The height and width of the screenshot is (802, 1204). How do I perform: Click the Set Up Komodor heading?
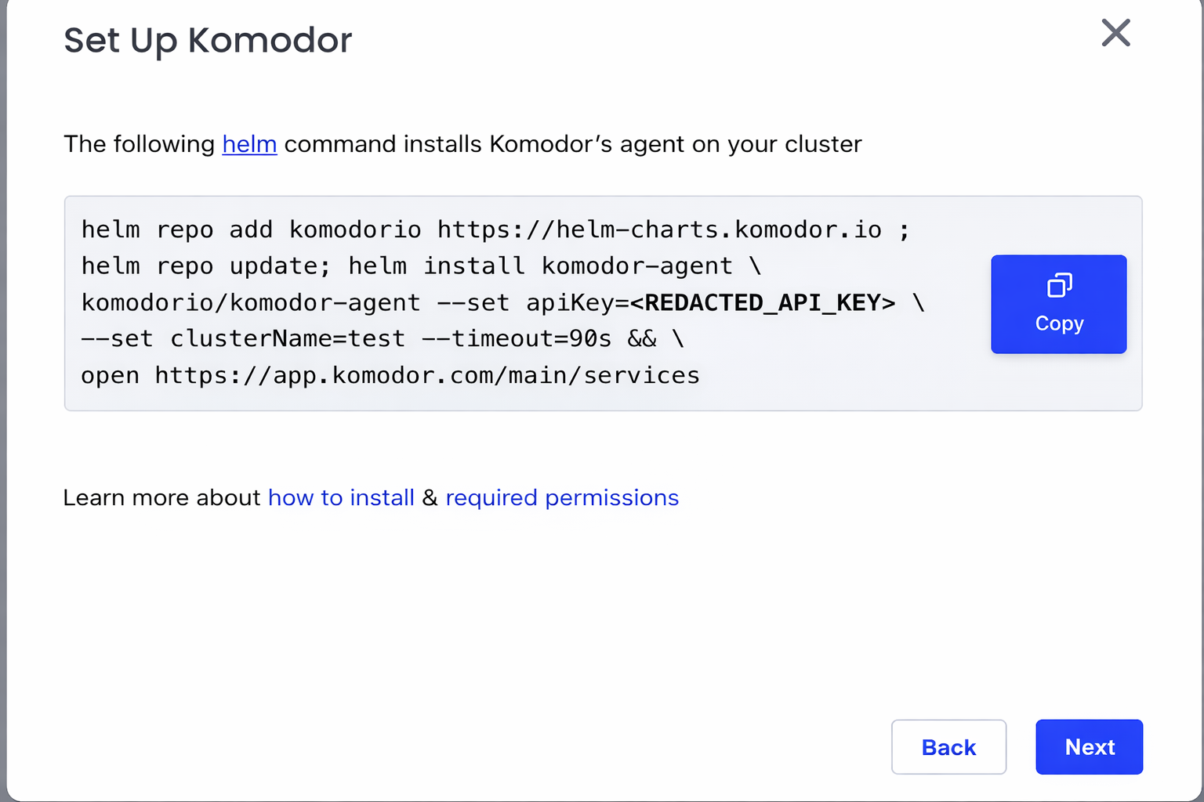pos(208,41)
